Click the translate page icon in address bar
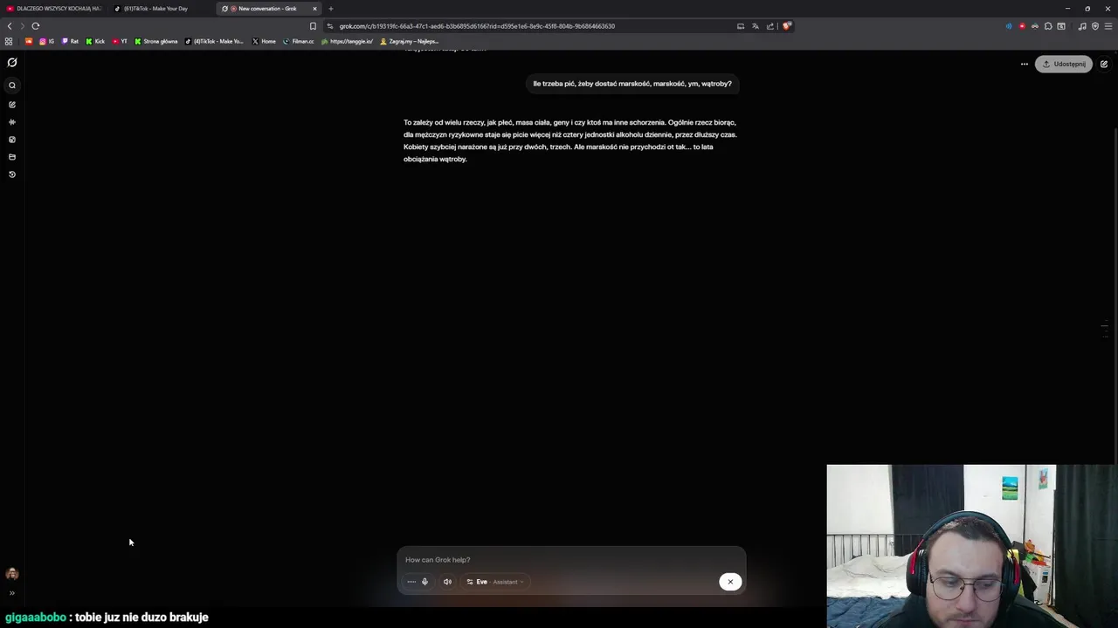The width and height of the screenshot is (1118, 628). (756, 26)
